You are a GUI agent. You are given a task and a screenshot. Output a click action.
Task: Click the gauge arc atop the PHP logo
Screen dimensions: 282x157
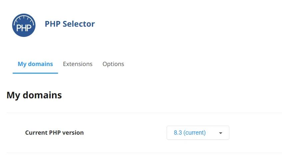(x=24, y=17)
